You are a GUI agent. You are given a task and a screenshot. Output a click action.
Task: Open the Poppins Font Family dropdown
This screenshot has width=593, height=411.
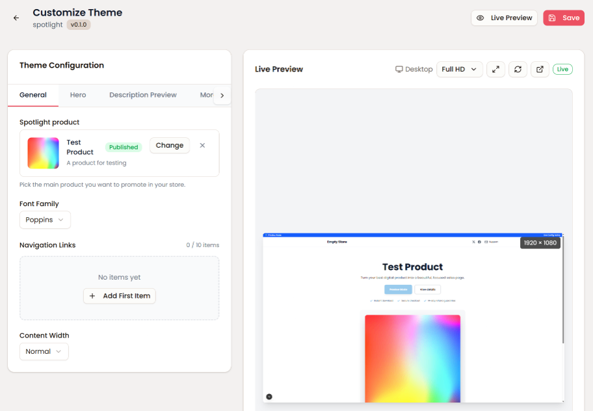tap(44, 220)
